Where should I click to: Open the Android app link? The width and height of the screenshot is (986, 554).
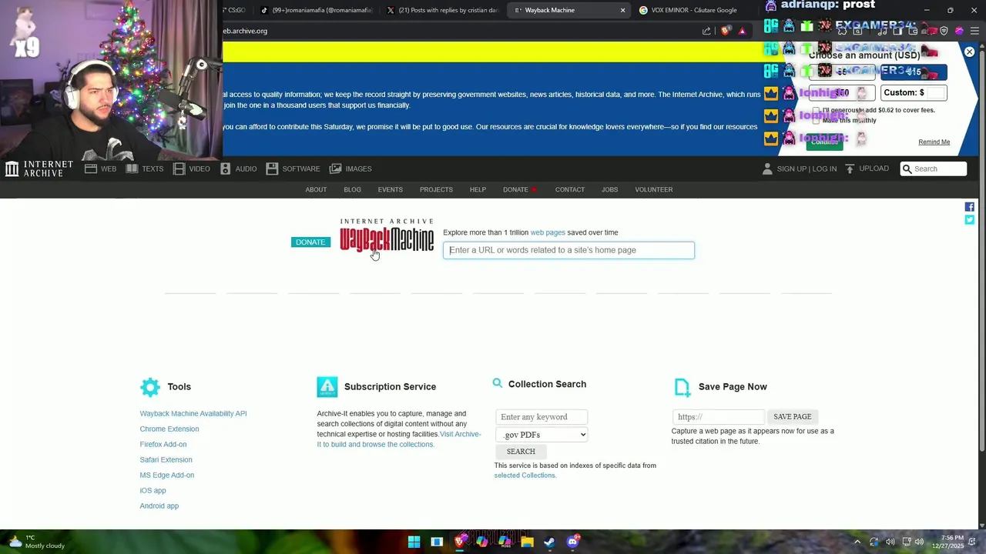159,506
